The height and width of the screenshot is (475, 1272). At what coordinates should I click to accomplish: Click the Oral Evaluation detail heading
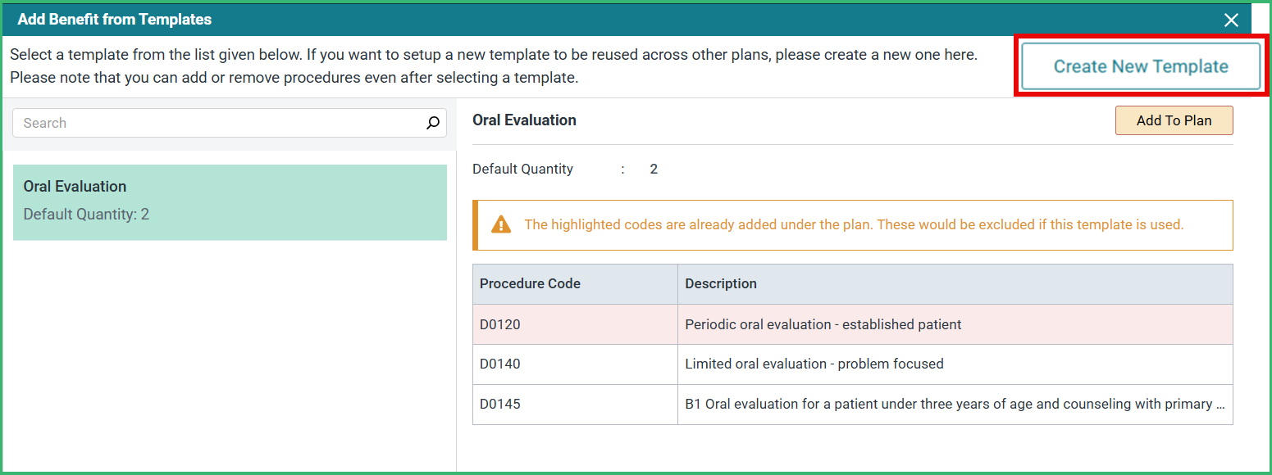coord(524,120)
